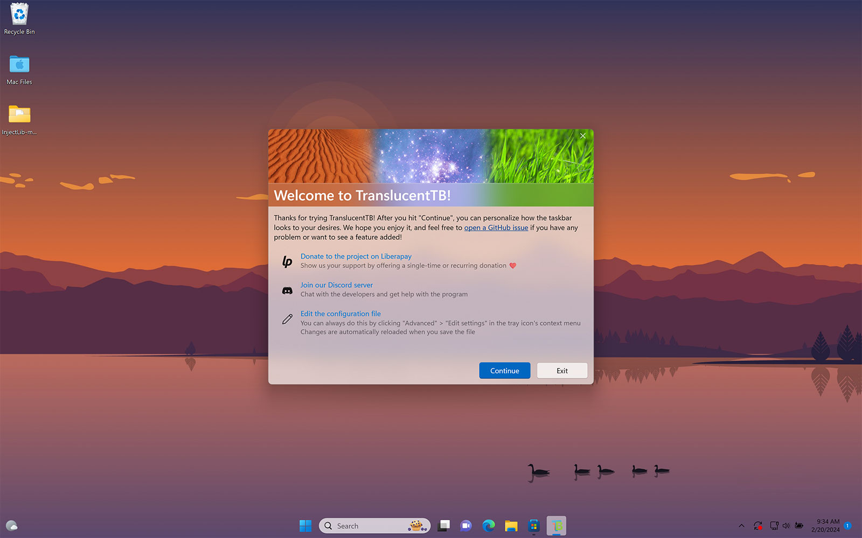Screen dimensions: 862x538
Task: Open the clock showing 9:34 AM
Action: point(825,526)
